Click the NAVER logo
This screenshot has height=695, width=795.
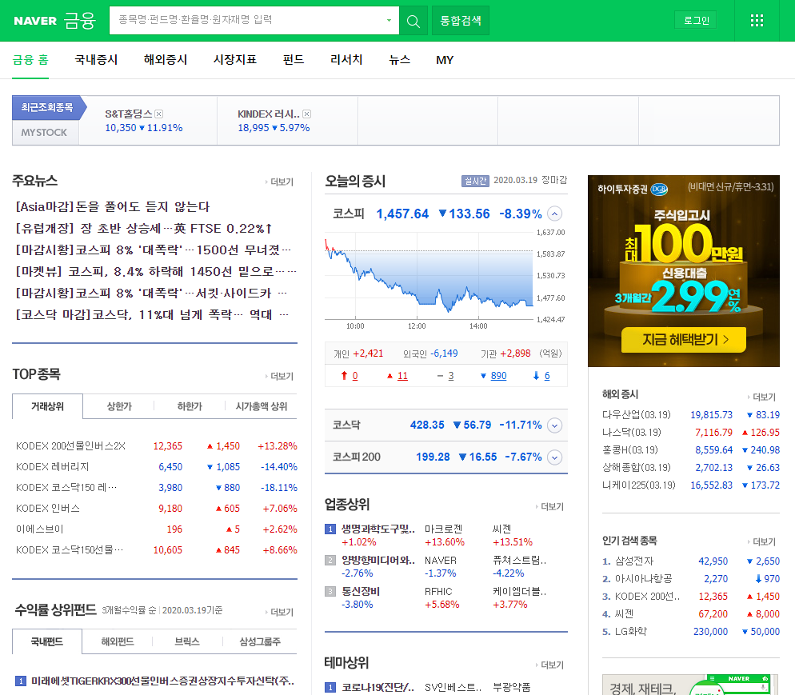[35, 21]
